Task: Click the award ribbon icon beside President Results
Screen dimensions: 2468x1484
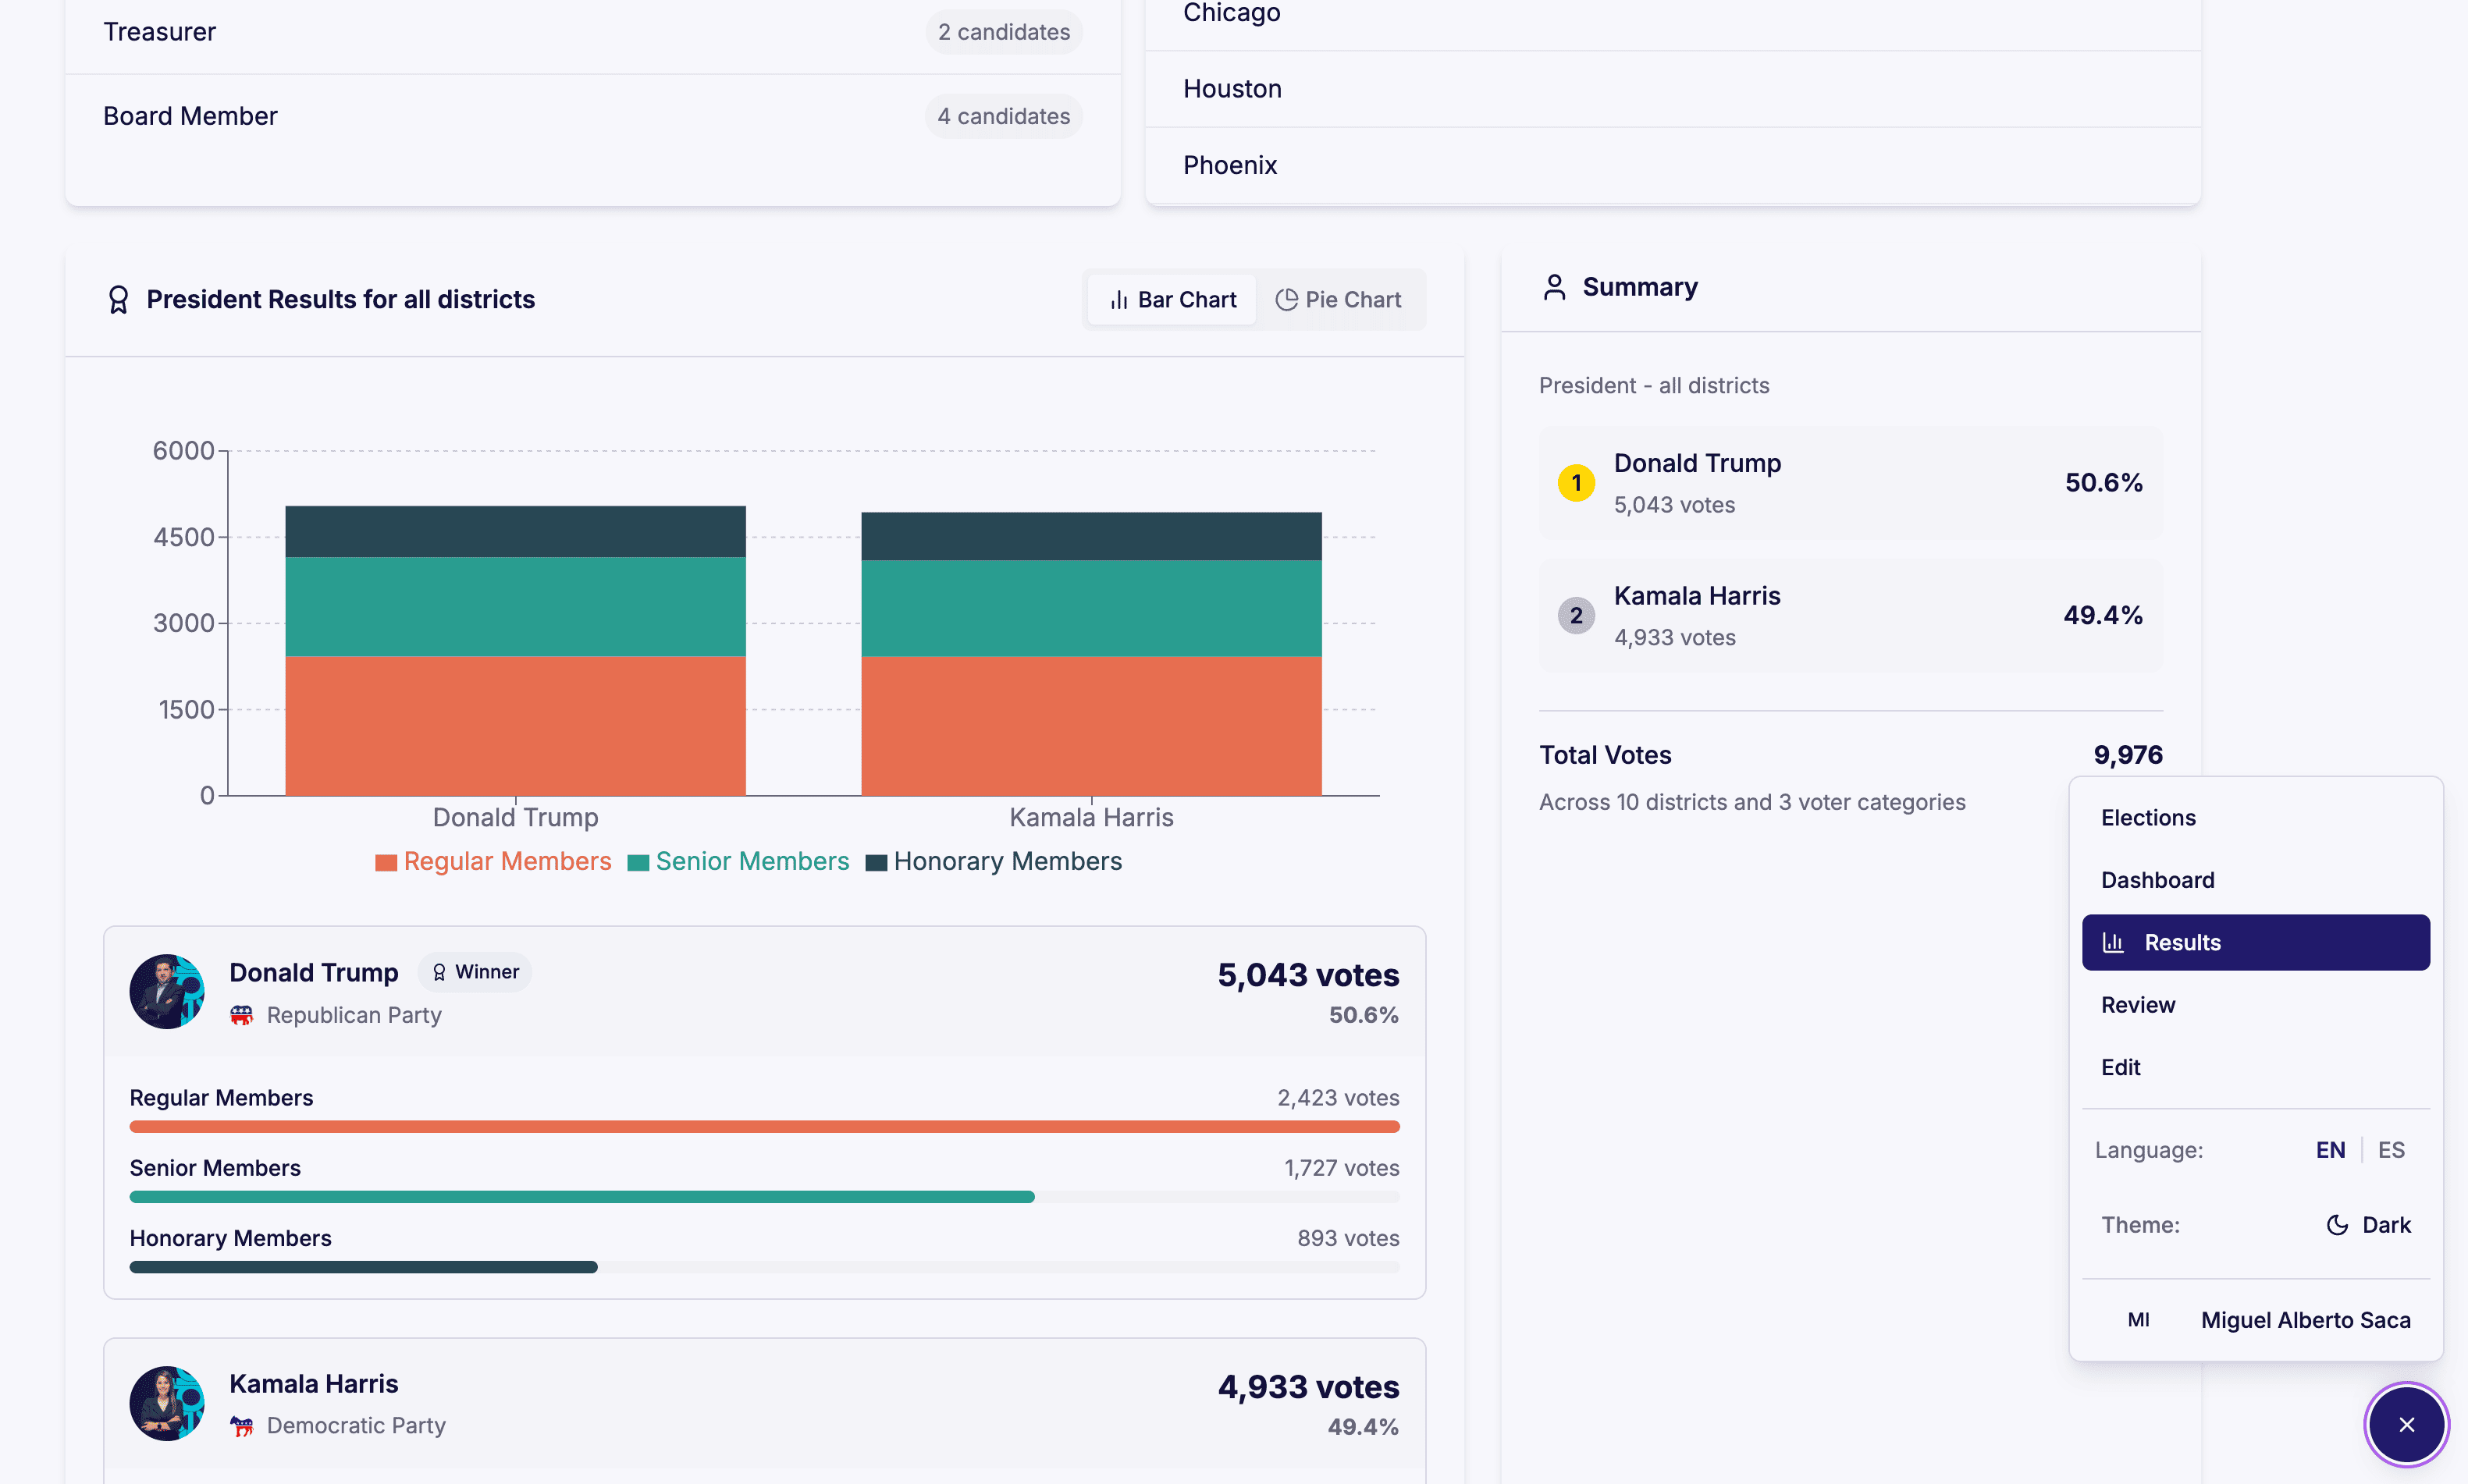Action: coord(118,299)
